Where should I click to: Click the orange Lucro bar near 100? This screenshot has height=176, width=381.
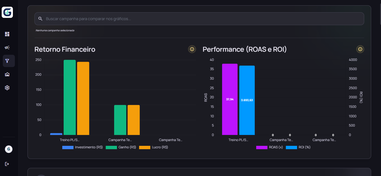(x=133, y=120)
